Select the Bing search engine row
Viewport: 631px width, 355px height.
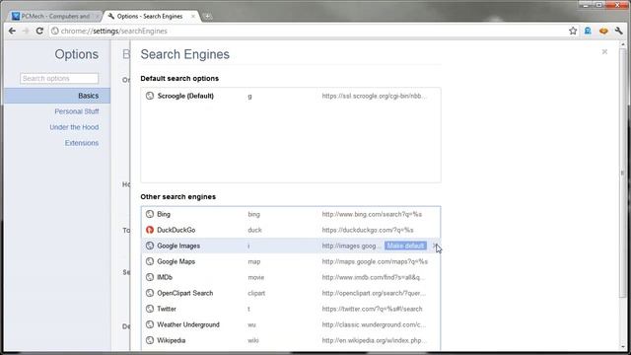(291, 214)
